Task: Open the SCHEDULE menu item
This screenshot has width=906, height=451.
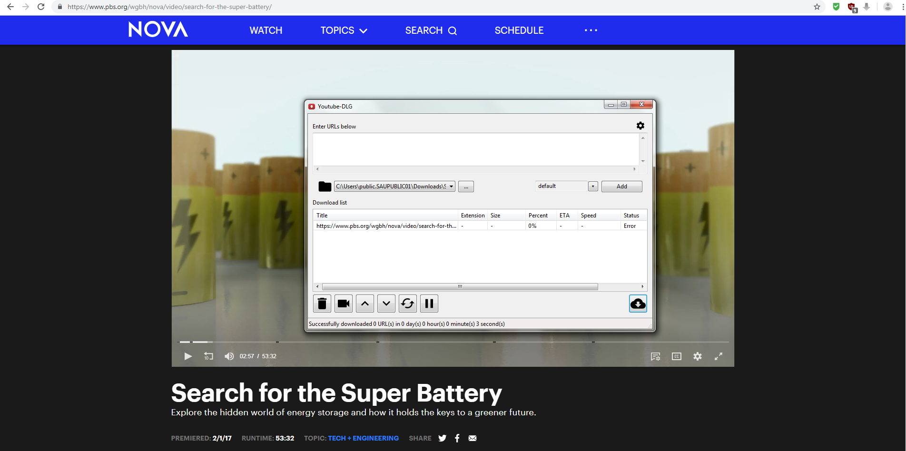Action: 519,30
